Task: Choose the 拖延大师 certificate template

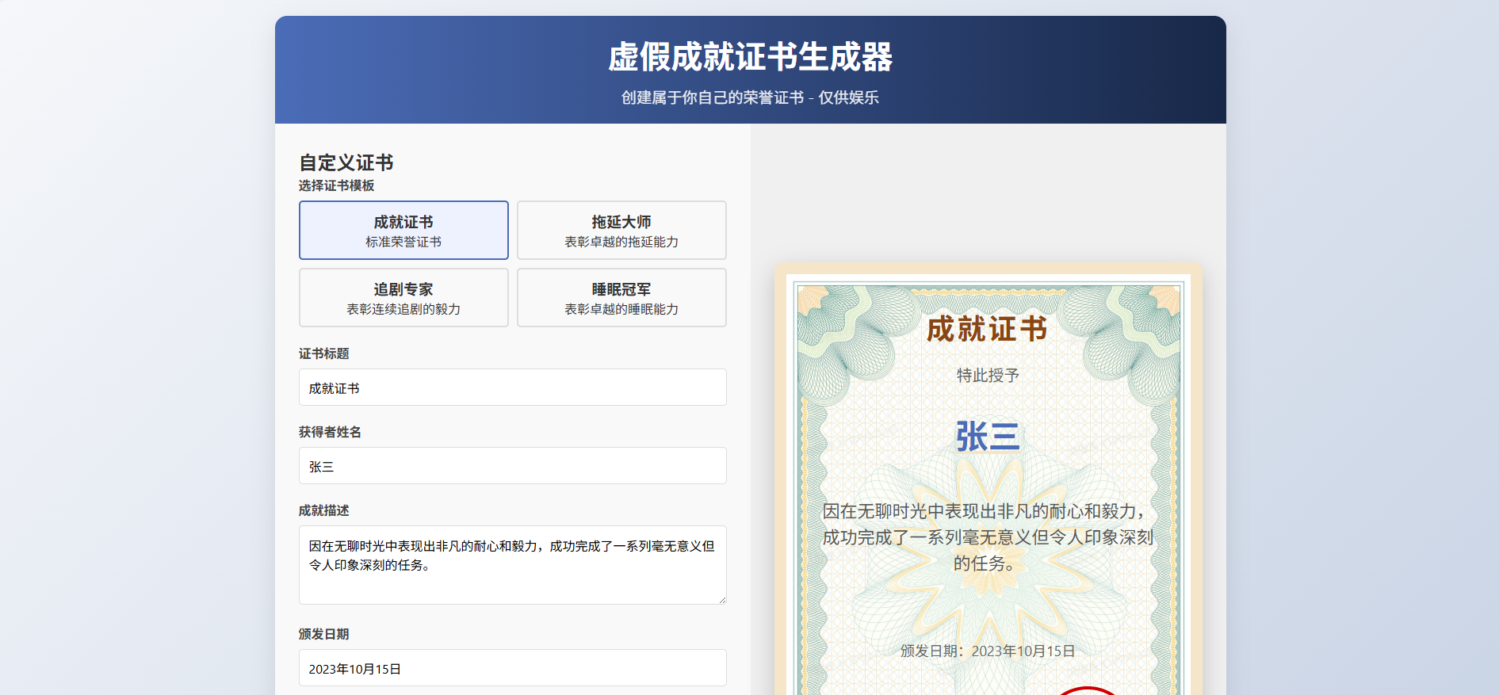Action: pos(621,230)
